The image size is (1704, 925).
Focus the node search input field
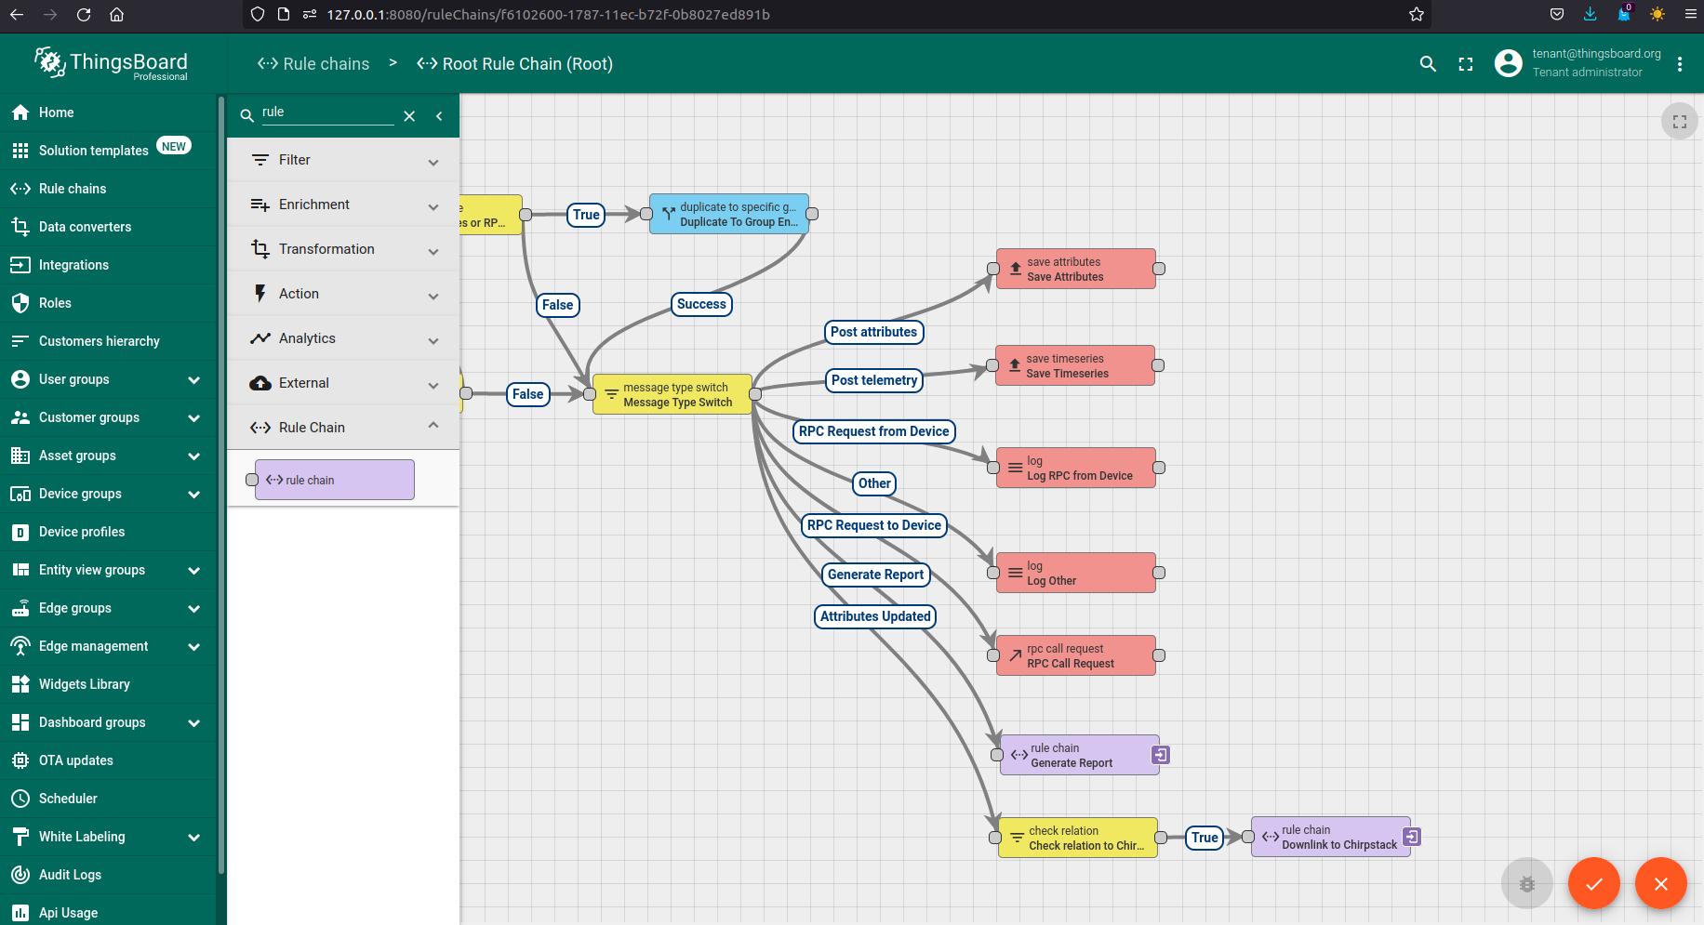click(327, 112)
